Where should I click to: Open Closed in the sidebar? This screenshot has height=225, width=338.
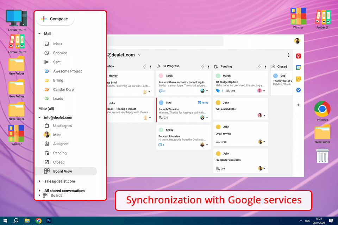click(x=59, y=162)
